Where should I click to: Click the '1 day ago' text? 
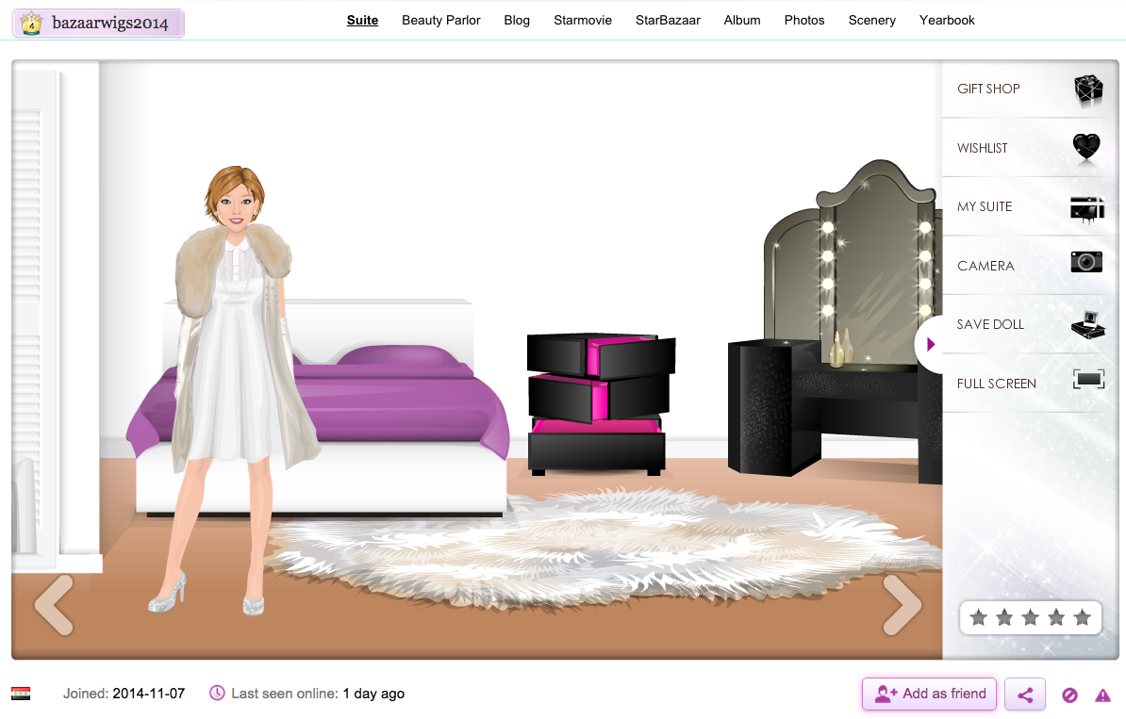click(373, 694)
